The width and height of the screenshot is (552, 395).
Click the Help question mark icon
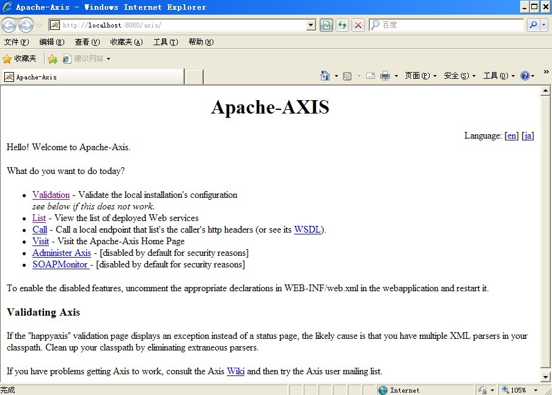tap(525, 75)
